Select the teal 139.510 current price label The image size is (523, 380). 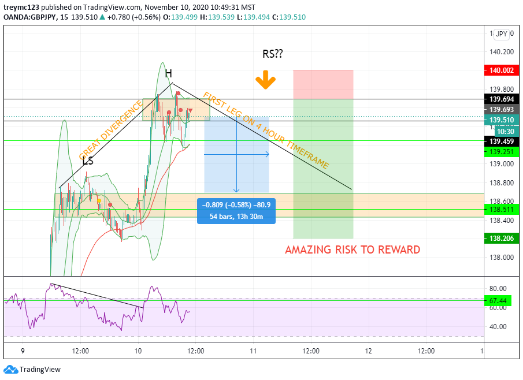tap(501, 120)
